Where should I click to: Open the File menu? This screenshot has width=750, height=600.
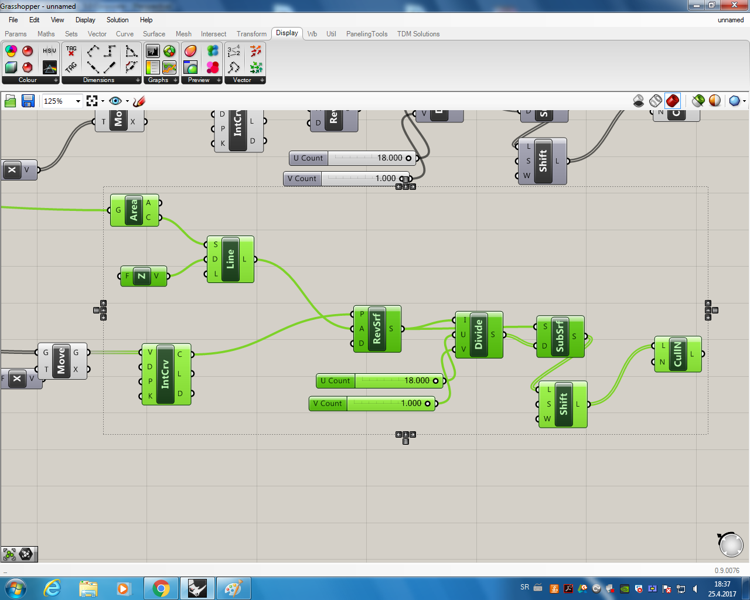click(13, 20)
